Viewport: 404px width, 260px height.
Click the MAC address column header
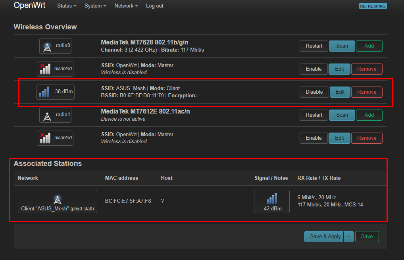[121, 178]
